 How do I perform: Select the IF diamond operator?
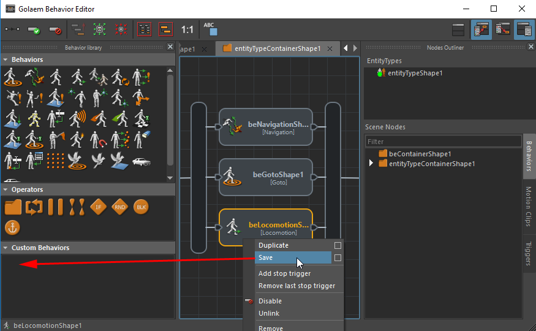point(99,207)
